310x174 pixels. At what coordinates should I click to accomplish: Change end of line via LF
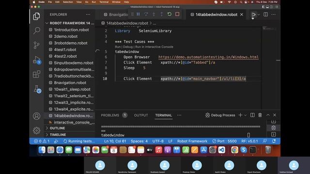point(170,141)
